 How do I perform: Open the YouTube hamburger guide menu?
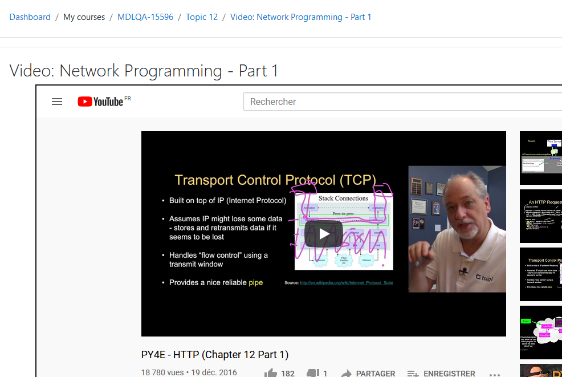[57, 102]
